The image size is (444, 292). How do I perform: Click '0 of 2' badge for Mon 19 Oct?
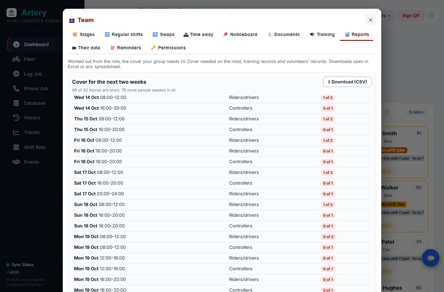pos(328,237)
